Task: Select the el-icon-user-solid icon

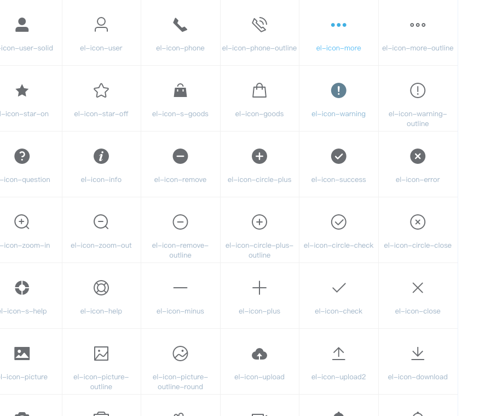Action: click(x=22, y=24)
